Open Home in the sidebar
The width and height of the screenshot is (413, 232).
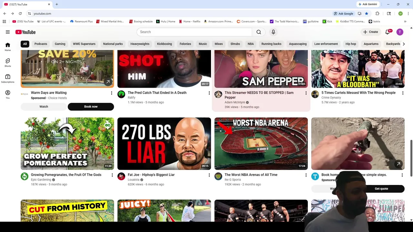coord(8,47)
